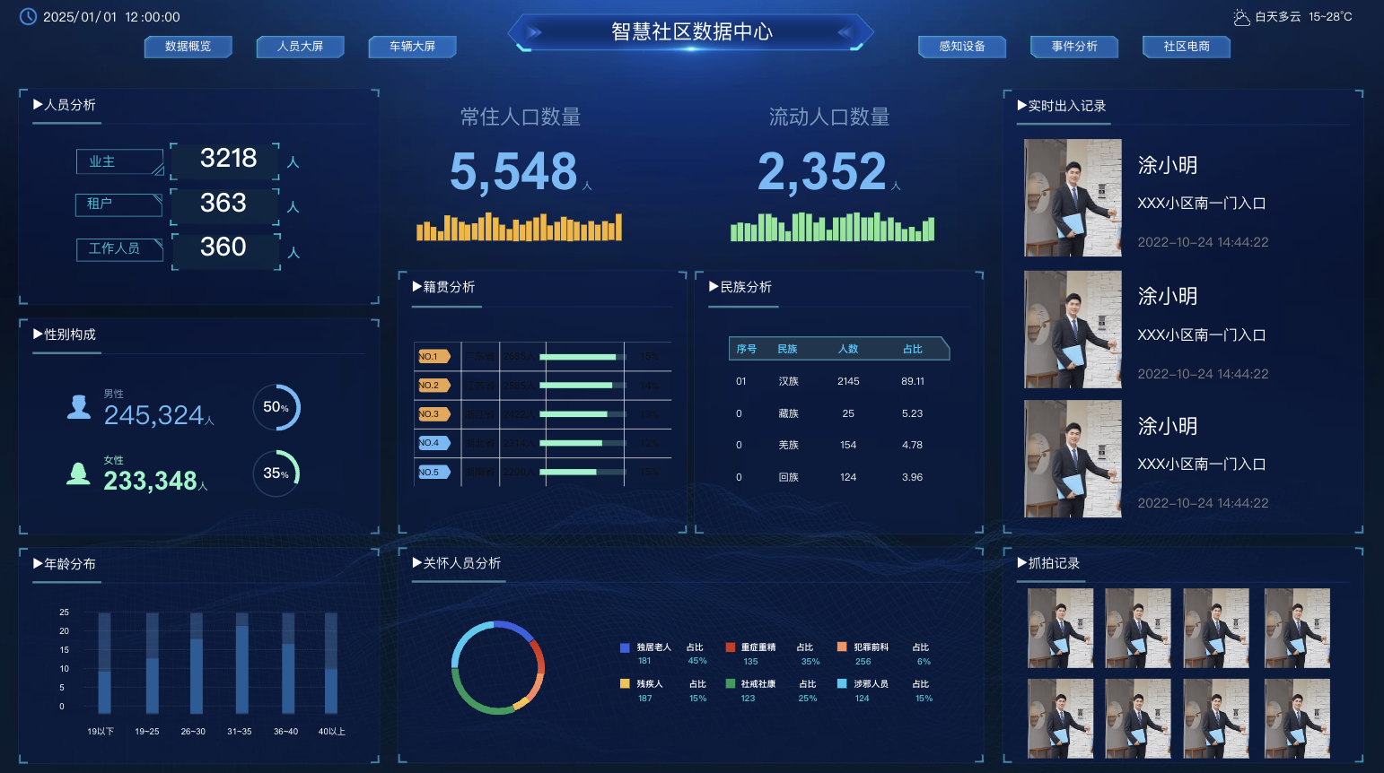The height and width of the screenshot is (773, 1384).
Task: Click the female person icon
Action: (x=79, y=473)
